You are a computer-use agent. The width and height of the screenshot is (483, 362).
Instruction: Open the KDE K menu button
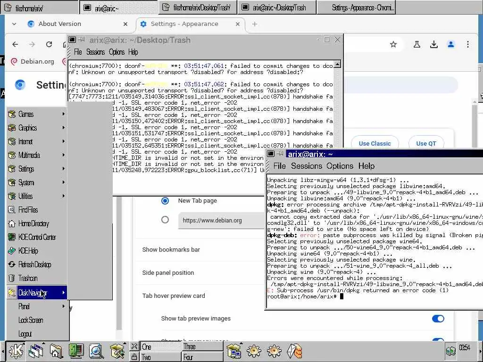(16, 351)
